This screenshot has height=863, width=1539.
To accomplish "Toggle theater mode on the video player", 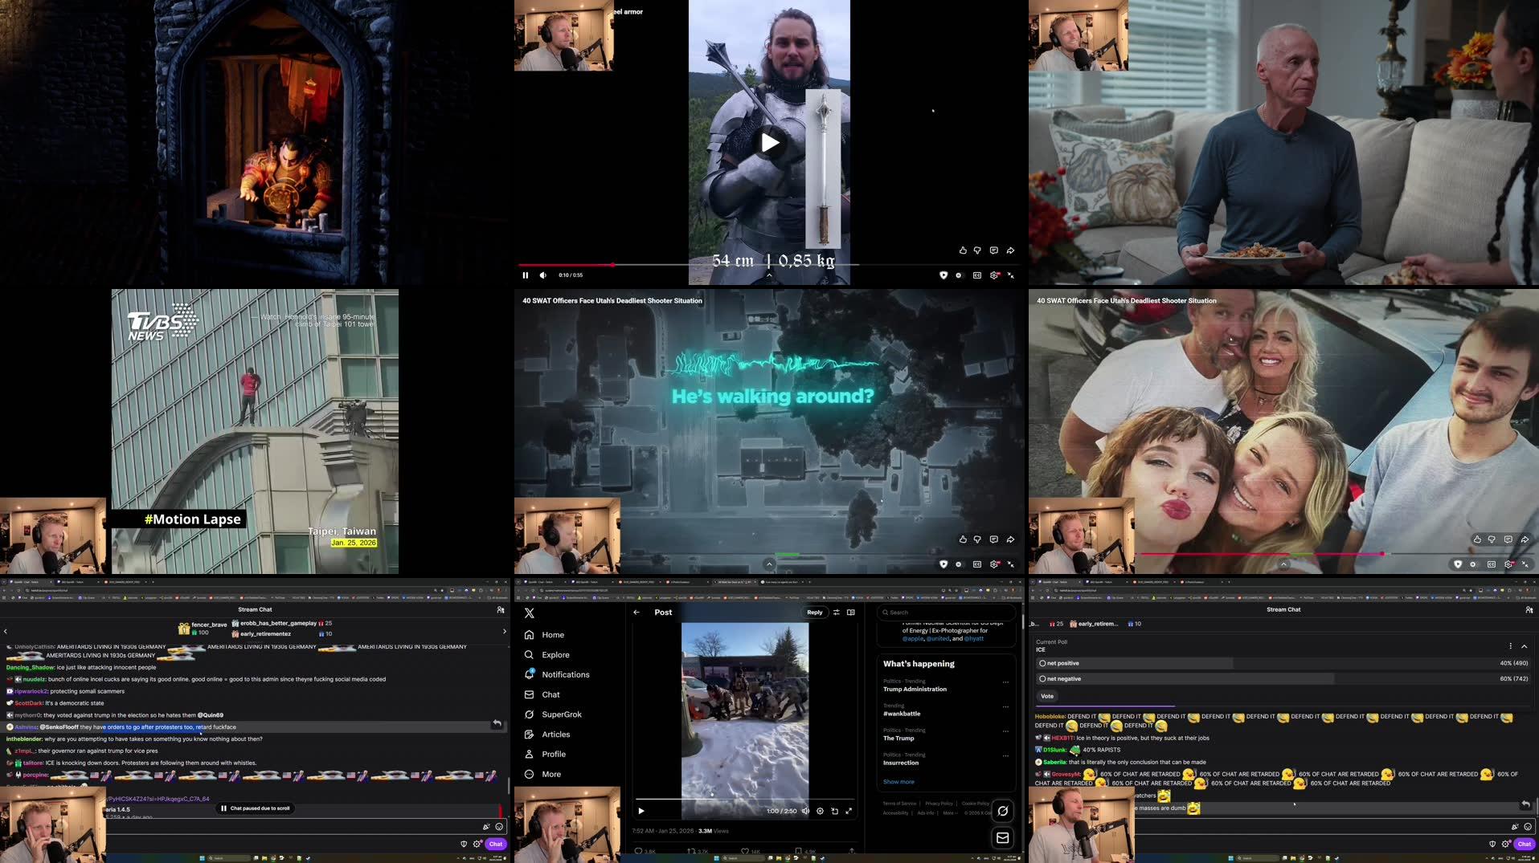I will tap(958, 564).
